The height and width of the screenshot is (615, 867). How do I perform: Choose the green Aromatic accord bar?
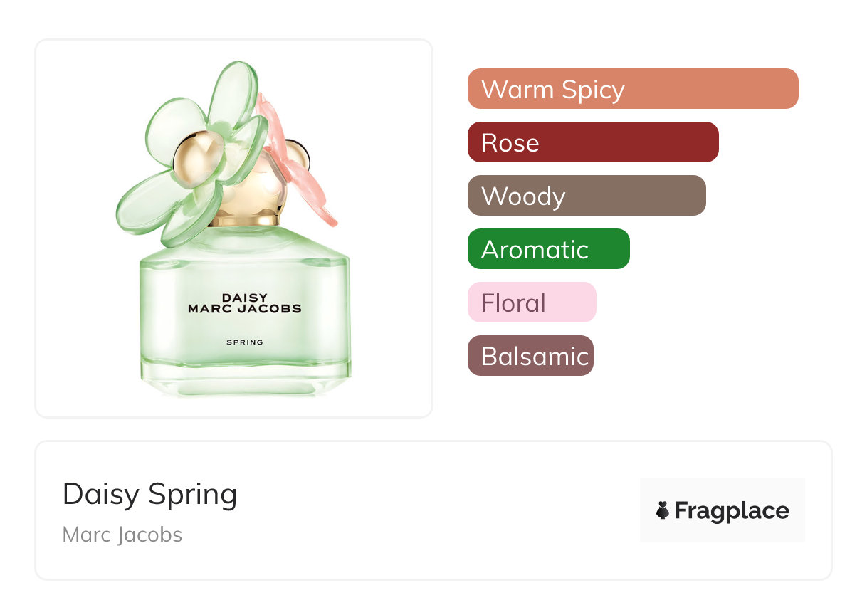coord(548,249)
